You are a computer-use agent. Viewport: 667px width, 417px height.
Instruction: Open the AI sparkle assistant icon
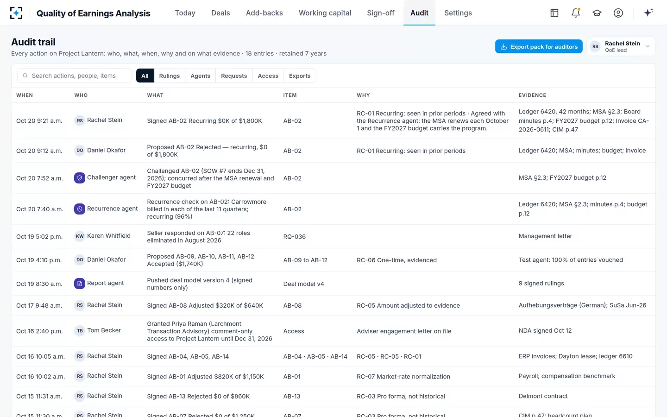pos(648,13)
